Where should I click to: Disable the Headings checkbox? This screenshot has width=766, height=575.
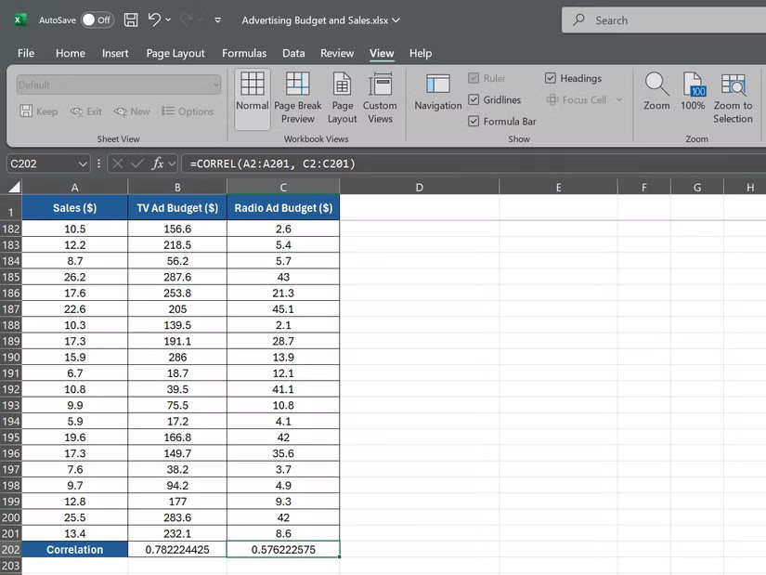(551, 79)
